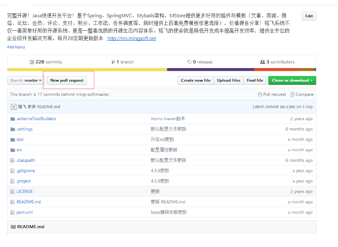Image resolution: width=338 pixels, height=247 pixels.
Task: Open the Branch: master dropdown
Action: pos(26,80)
